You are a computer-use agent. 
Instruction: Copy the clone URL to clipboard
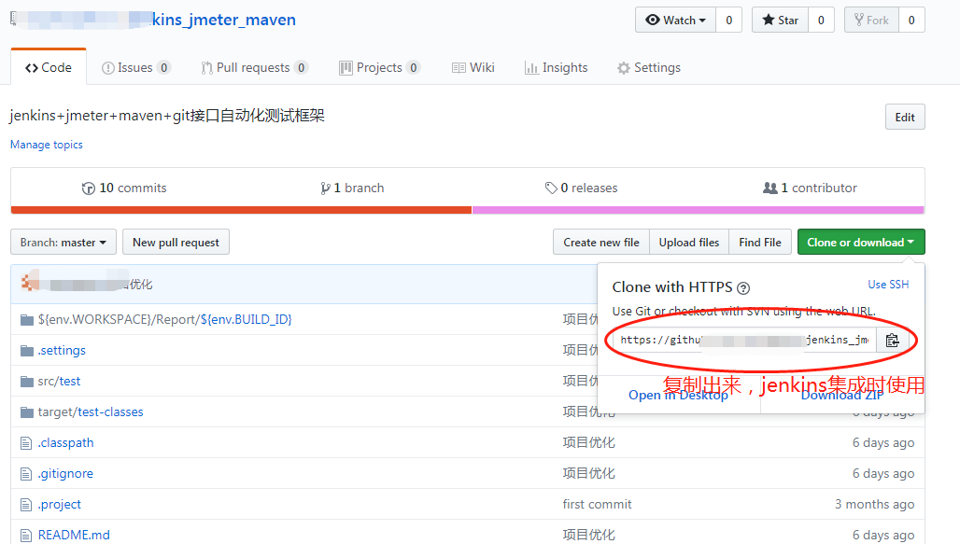click(894, 341)
